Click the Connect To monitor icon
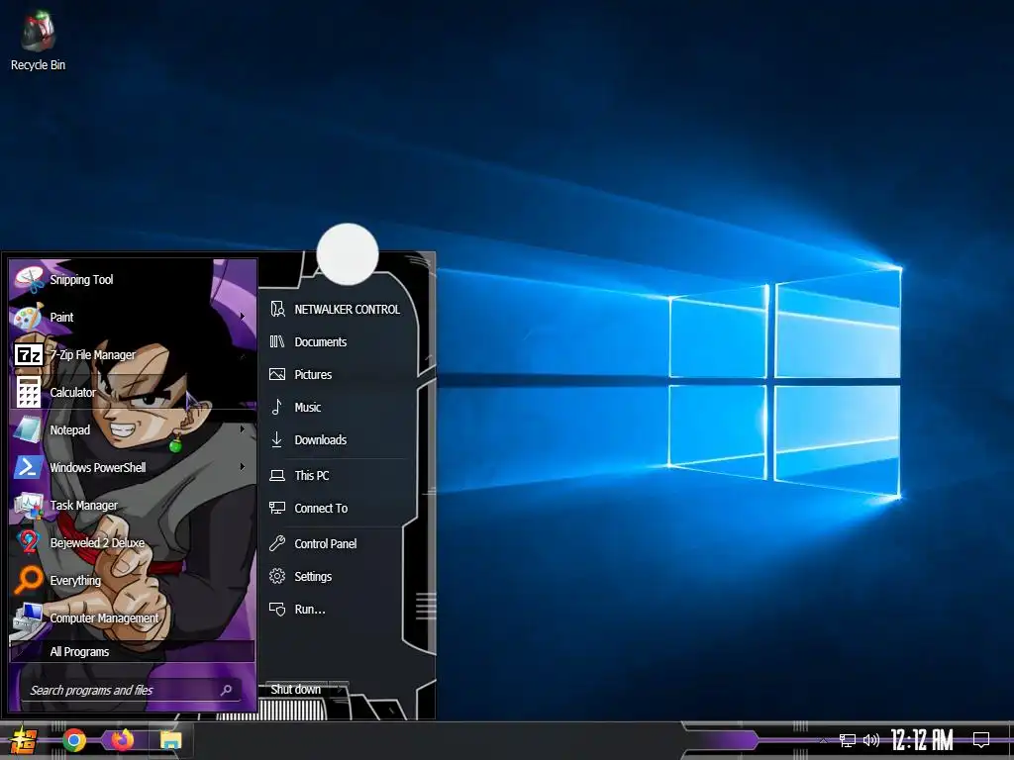Image resolution: width=1014 pixels, height=760 pixels. click(277, 508)
